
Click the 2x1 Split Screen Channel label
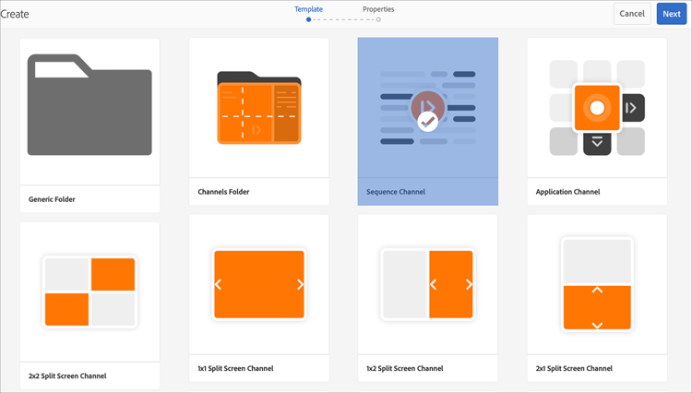tap(574, 368)
